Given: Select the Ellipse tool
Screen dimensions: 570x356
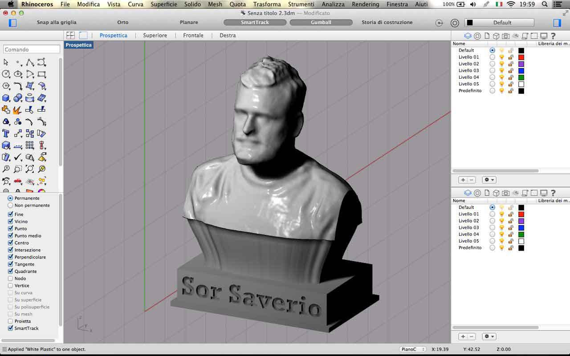Looking at the screenshot, I should 18,74.
